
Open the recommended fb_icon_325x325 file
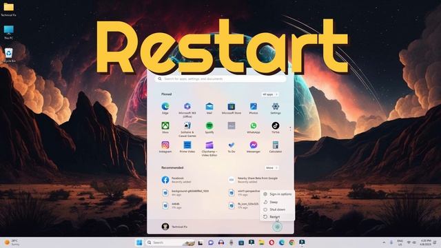(243, 205)
